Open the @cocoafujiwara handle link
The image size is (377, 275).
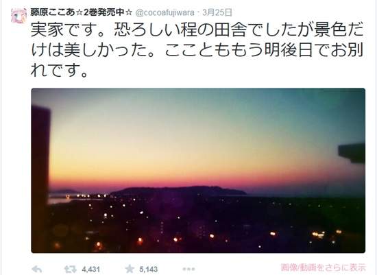click(x=165, y=12)
